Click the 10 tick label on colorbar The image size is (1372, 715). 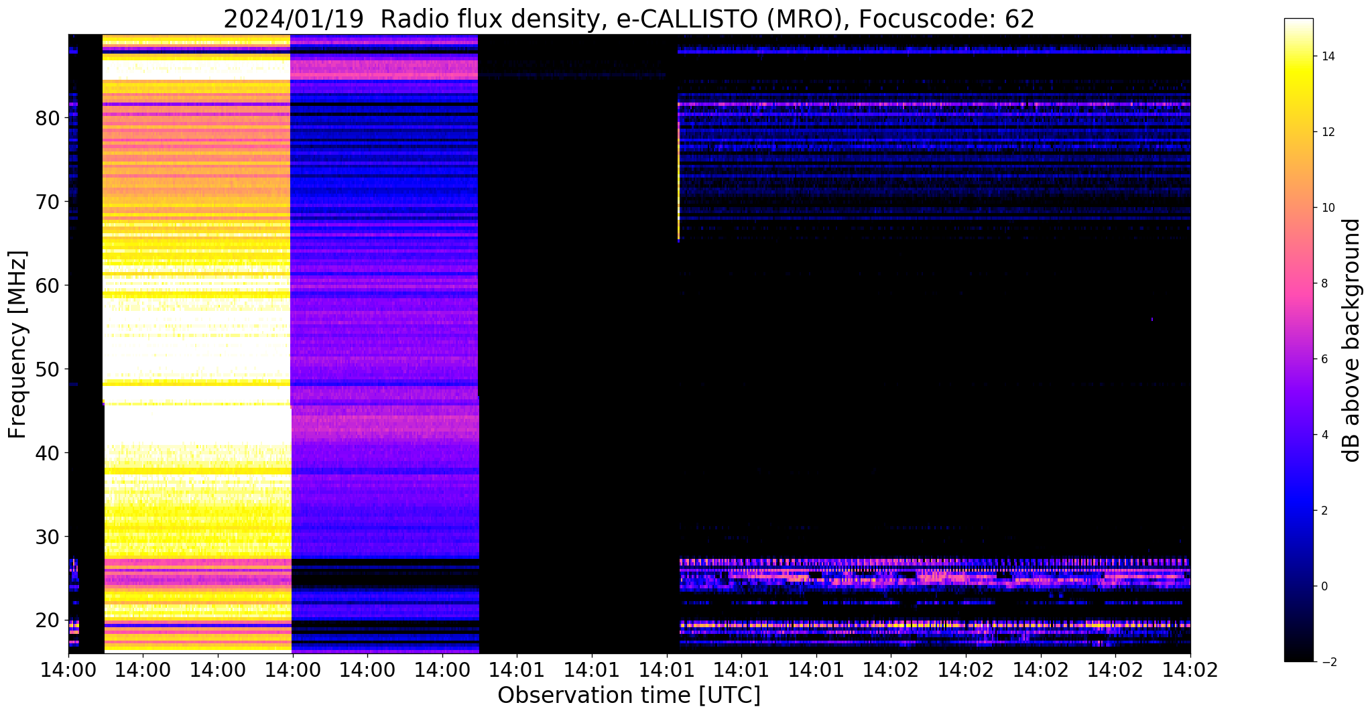click(1327, 208)
